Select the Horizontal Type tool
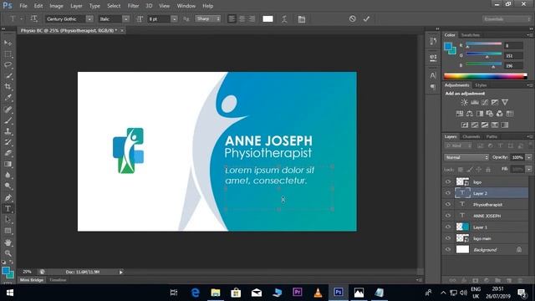 tap(8, 208)
